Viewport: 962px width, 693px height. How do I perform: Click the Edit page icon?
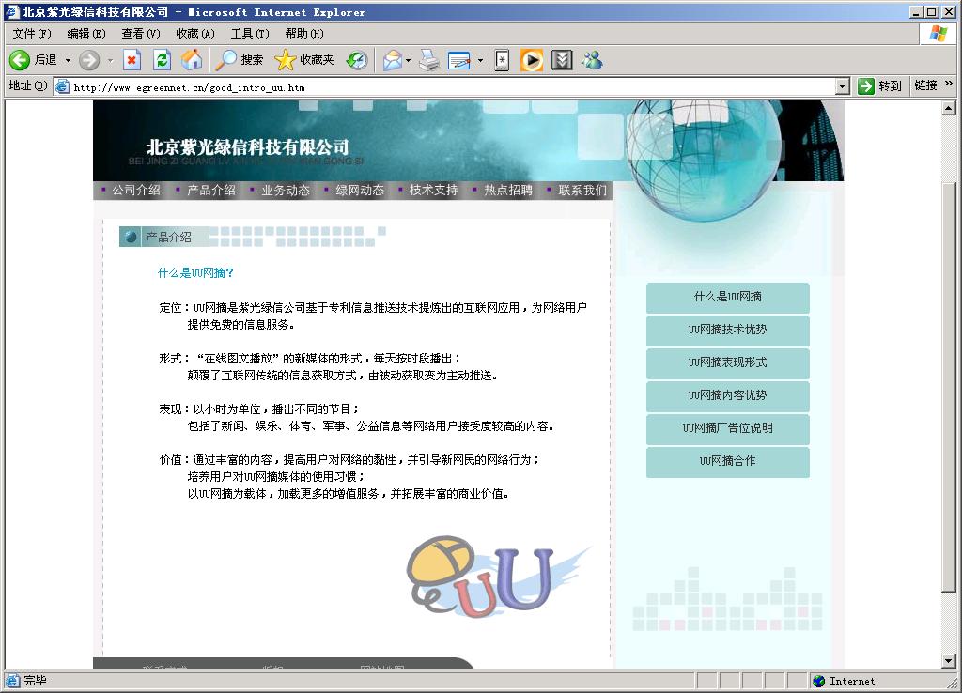coord(458,60)
